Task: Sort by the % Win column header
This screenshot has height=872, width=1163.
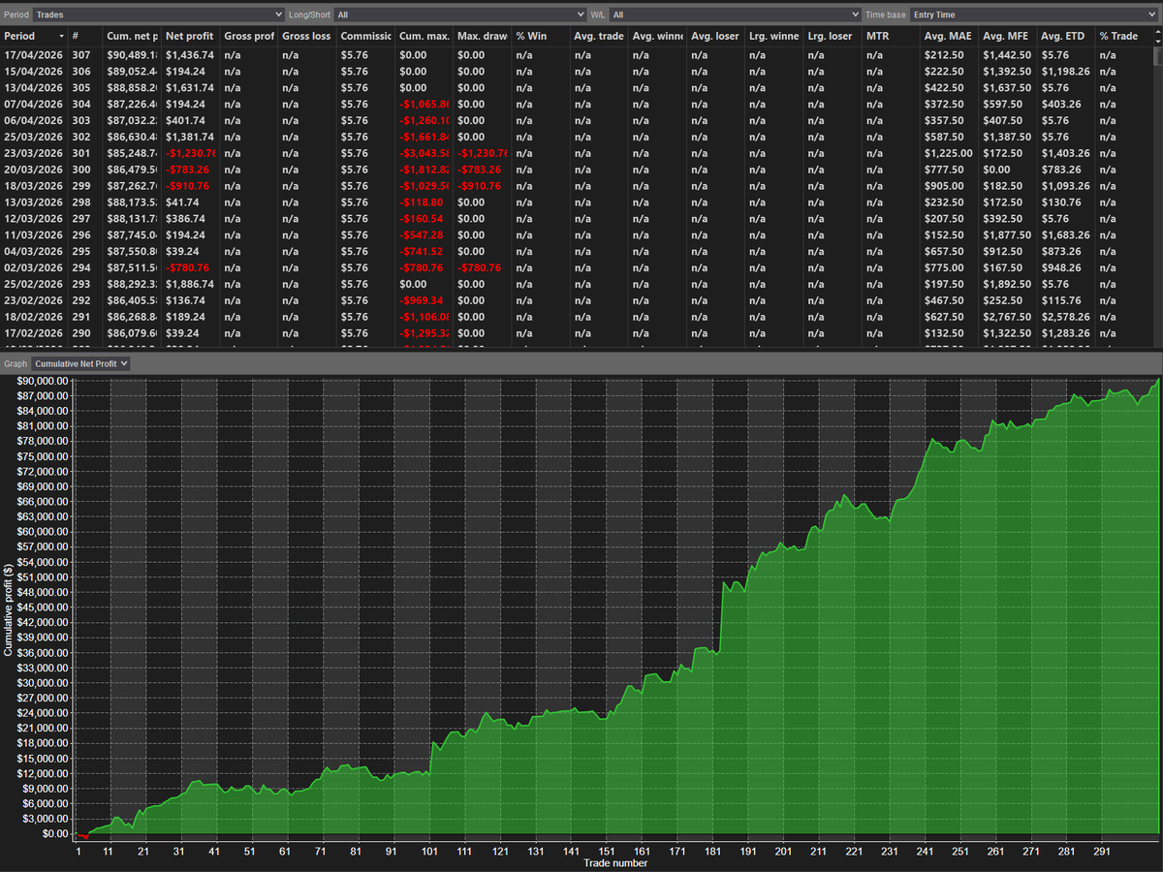Action: pos(540,36)
